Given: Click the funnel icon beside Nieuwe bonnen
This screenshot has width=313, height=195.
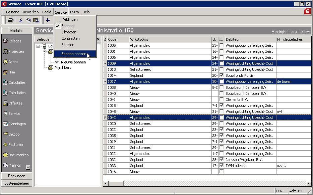Looking at the screenshot, I should [57, 62].
